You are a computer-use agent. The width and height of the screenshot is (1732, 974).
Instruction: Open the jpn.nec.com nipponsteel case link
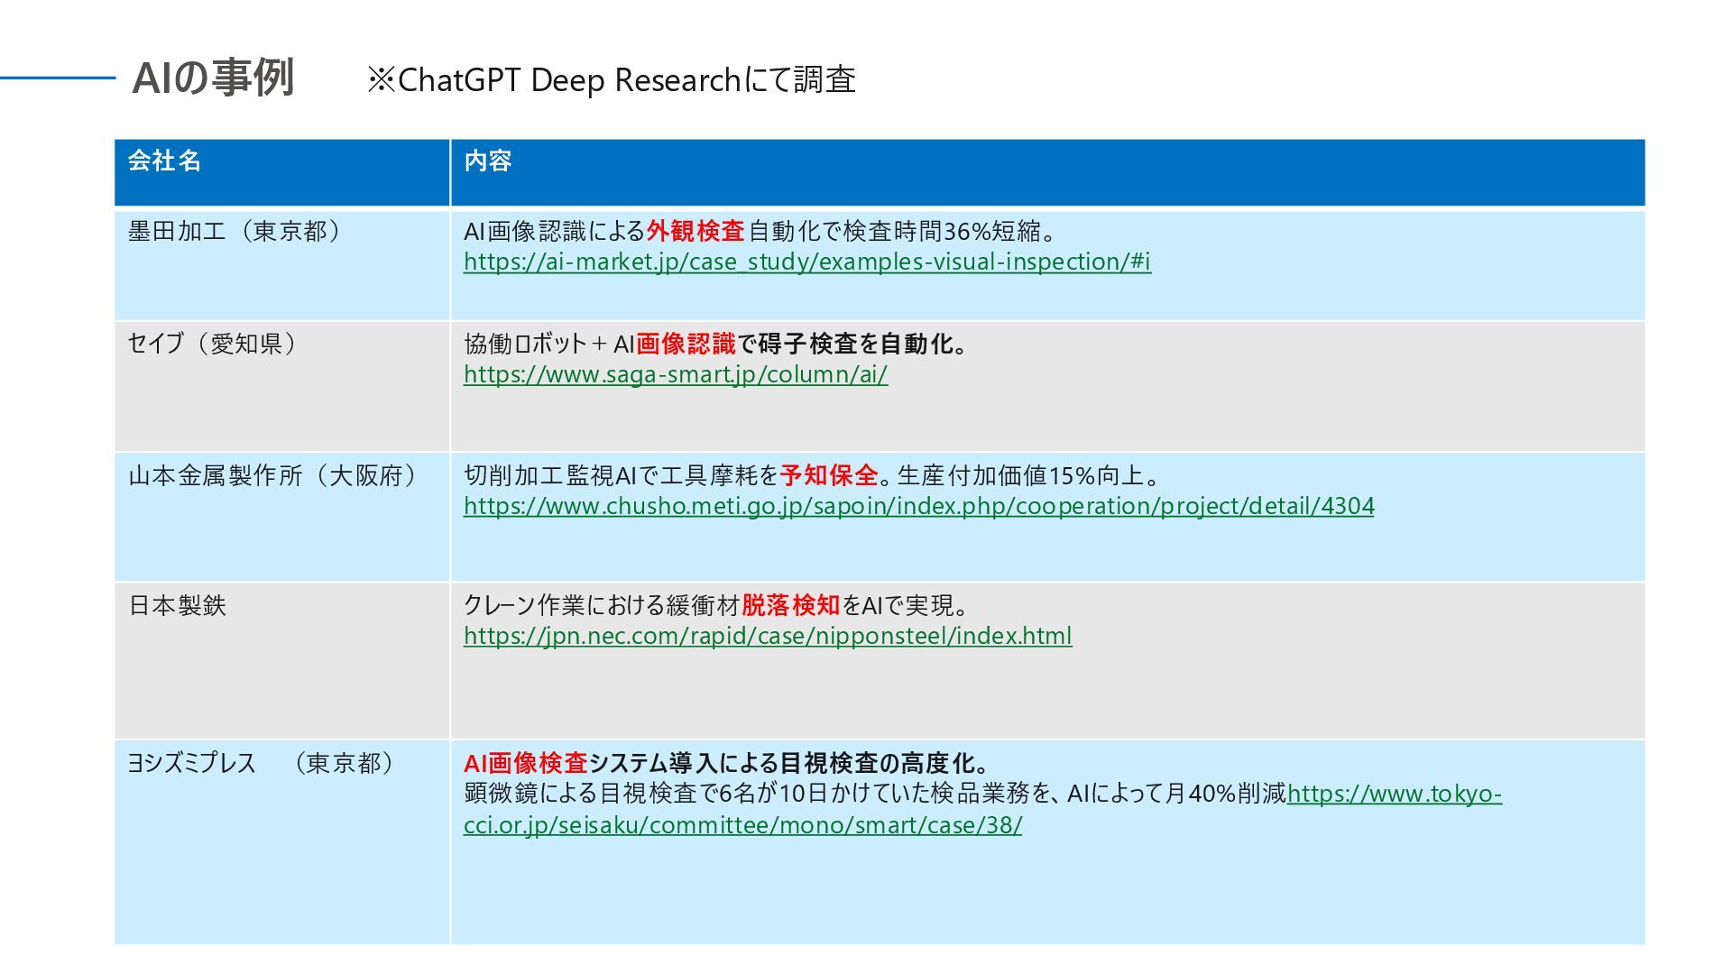click(767, 636)
